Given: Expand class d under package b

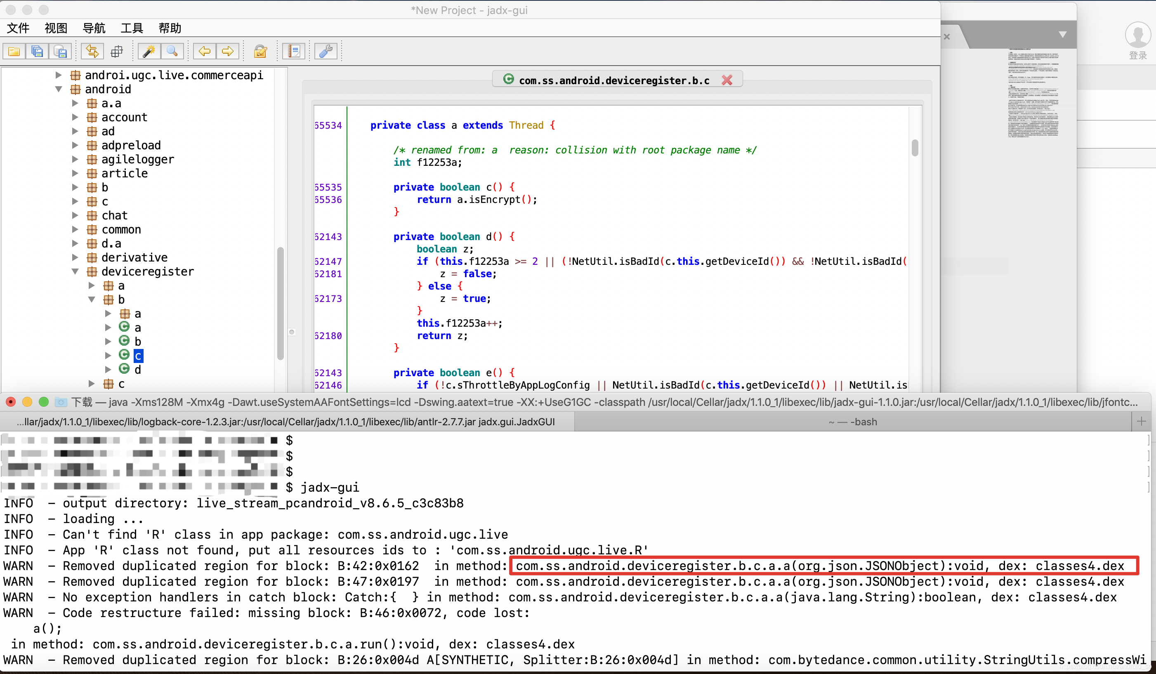Looking at the screenshot, I should tap(108, 370).
